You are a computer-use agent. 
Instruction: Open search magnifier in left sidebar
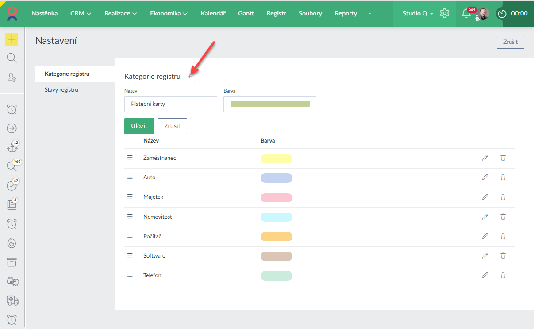coord(12,58)
